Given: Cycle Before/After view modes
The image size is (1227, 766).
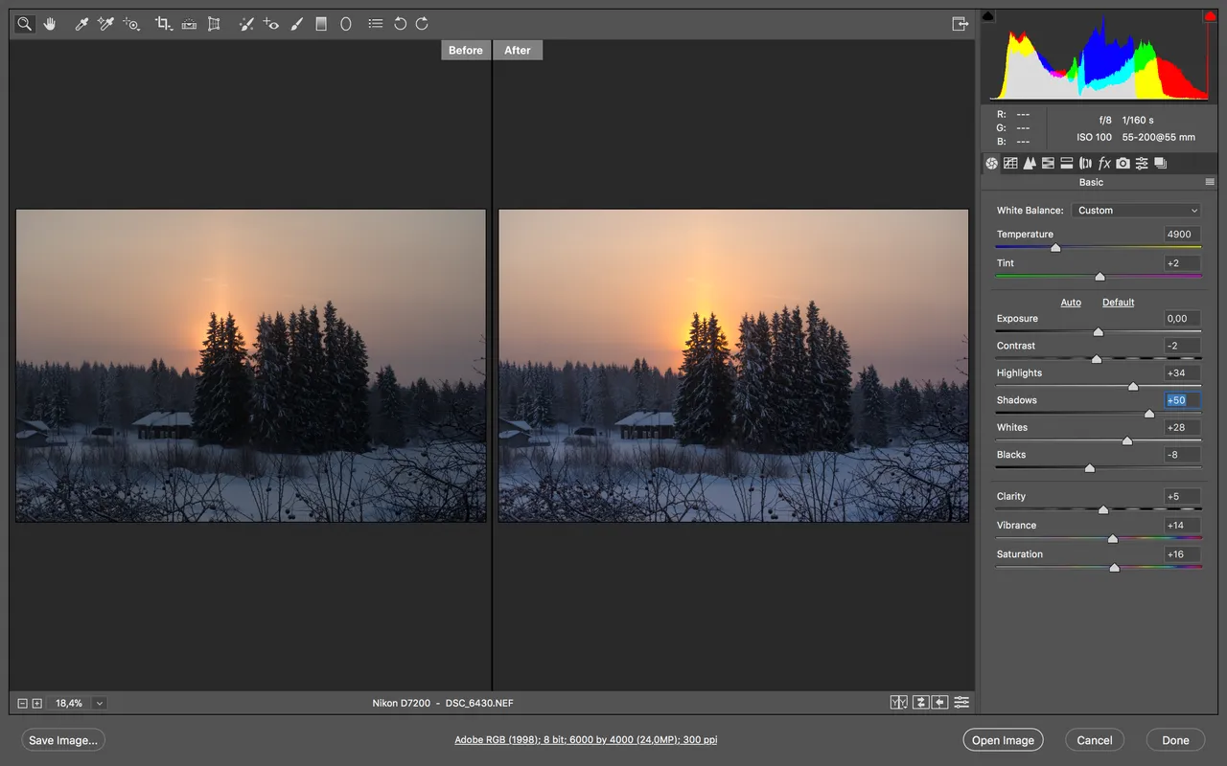Looking at the screenshot, I should (898, 703).
